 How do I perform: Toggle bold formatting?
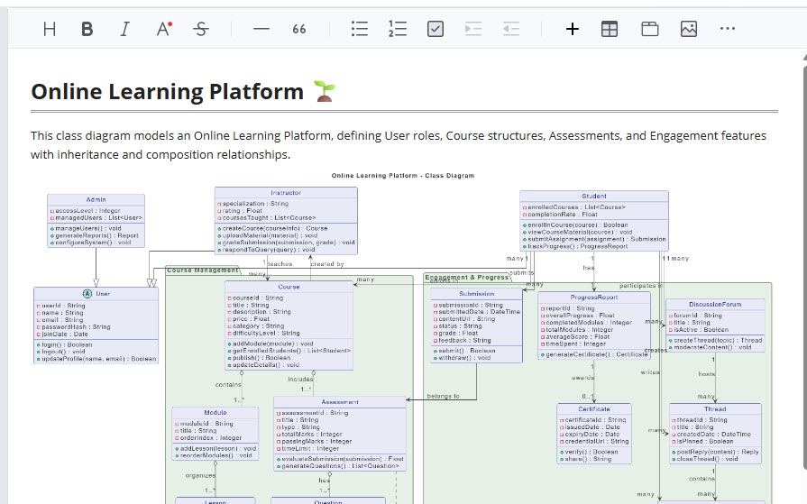[x=87, y=29]
